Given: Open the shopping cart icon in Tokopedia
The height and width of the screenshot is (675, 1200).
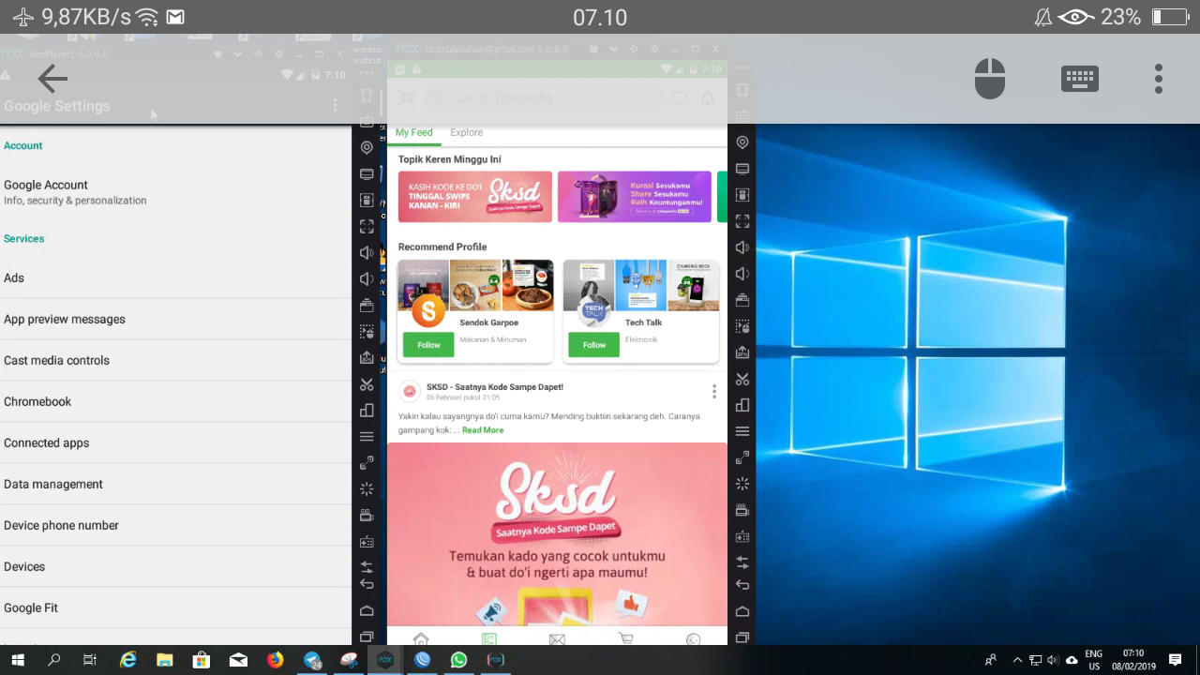Looking at the screenshot, I should [x=625, y=638].
